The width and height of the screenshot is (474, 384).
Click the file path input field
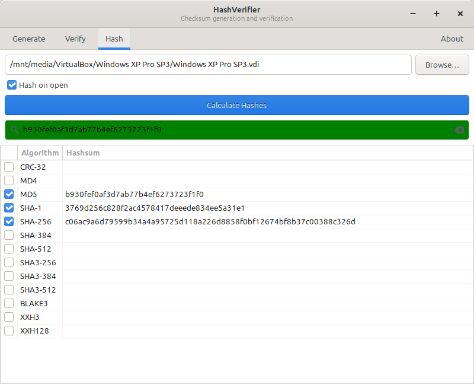[208, 65]
